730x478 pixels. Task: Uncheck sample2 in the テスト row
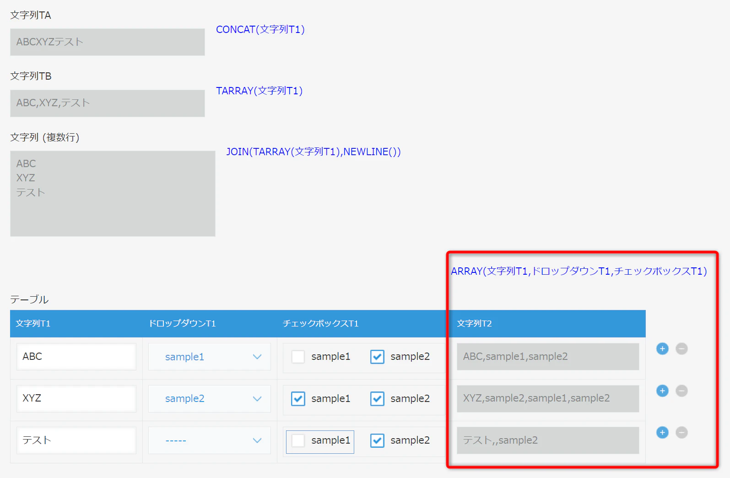(377, 440)
